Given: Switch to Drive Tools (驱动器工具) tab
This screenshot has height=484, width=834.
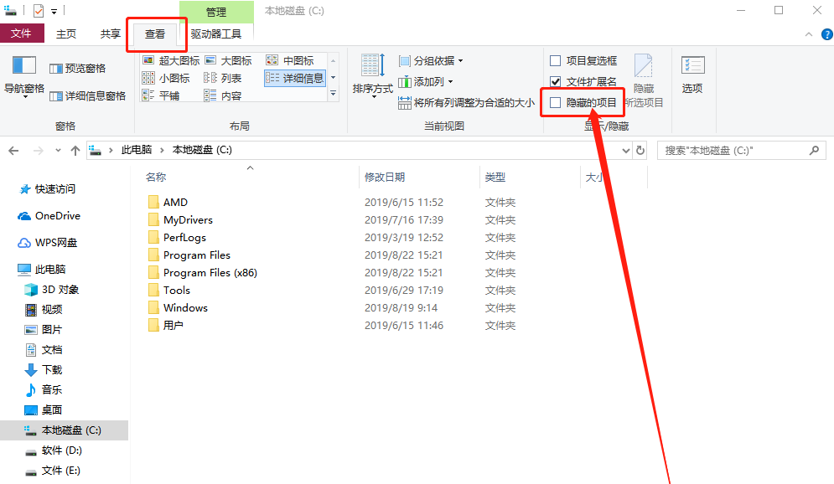Looking at the screenshot, I should click(x=216, y=34).
